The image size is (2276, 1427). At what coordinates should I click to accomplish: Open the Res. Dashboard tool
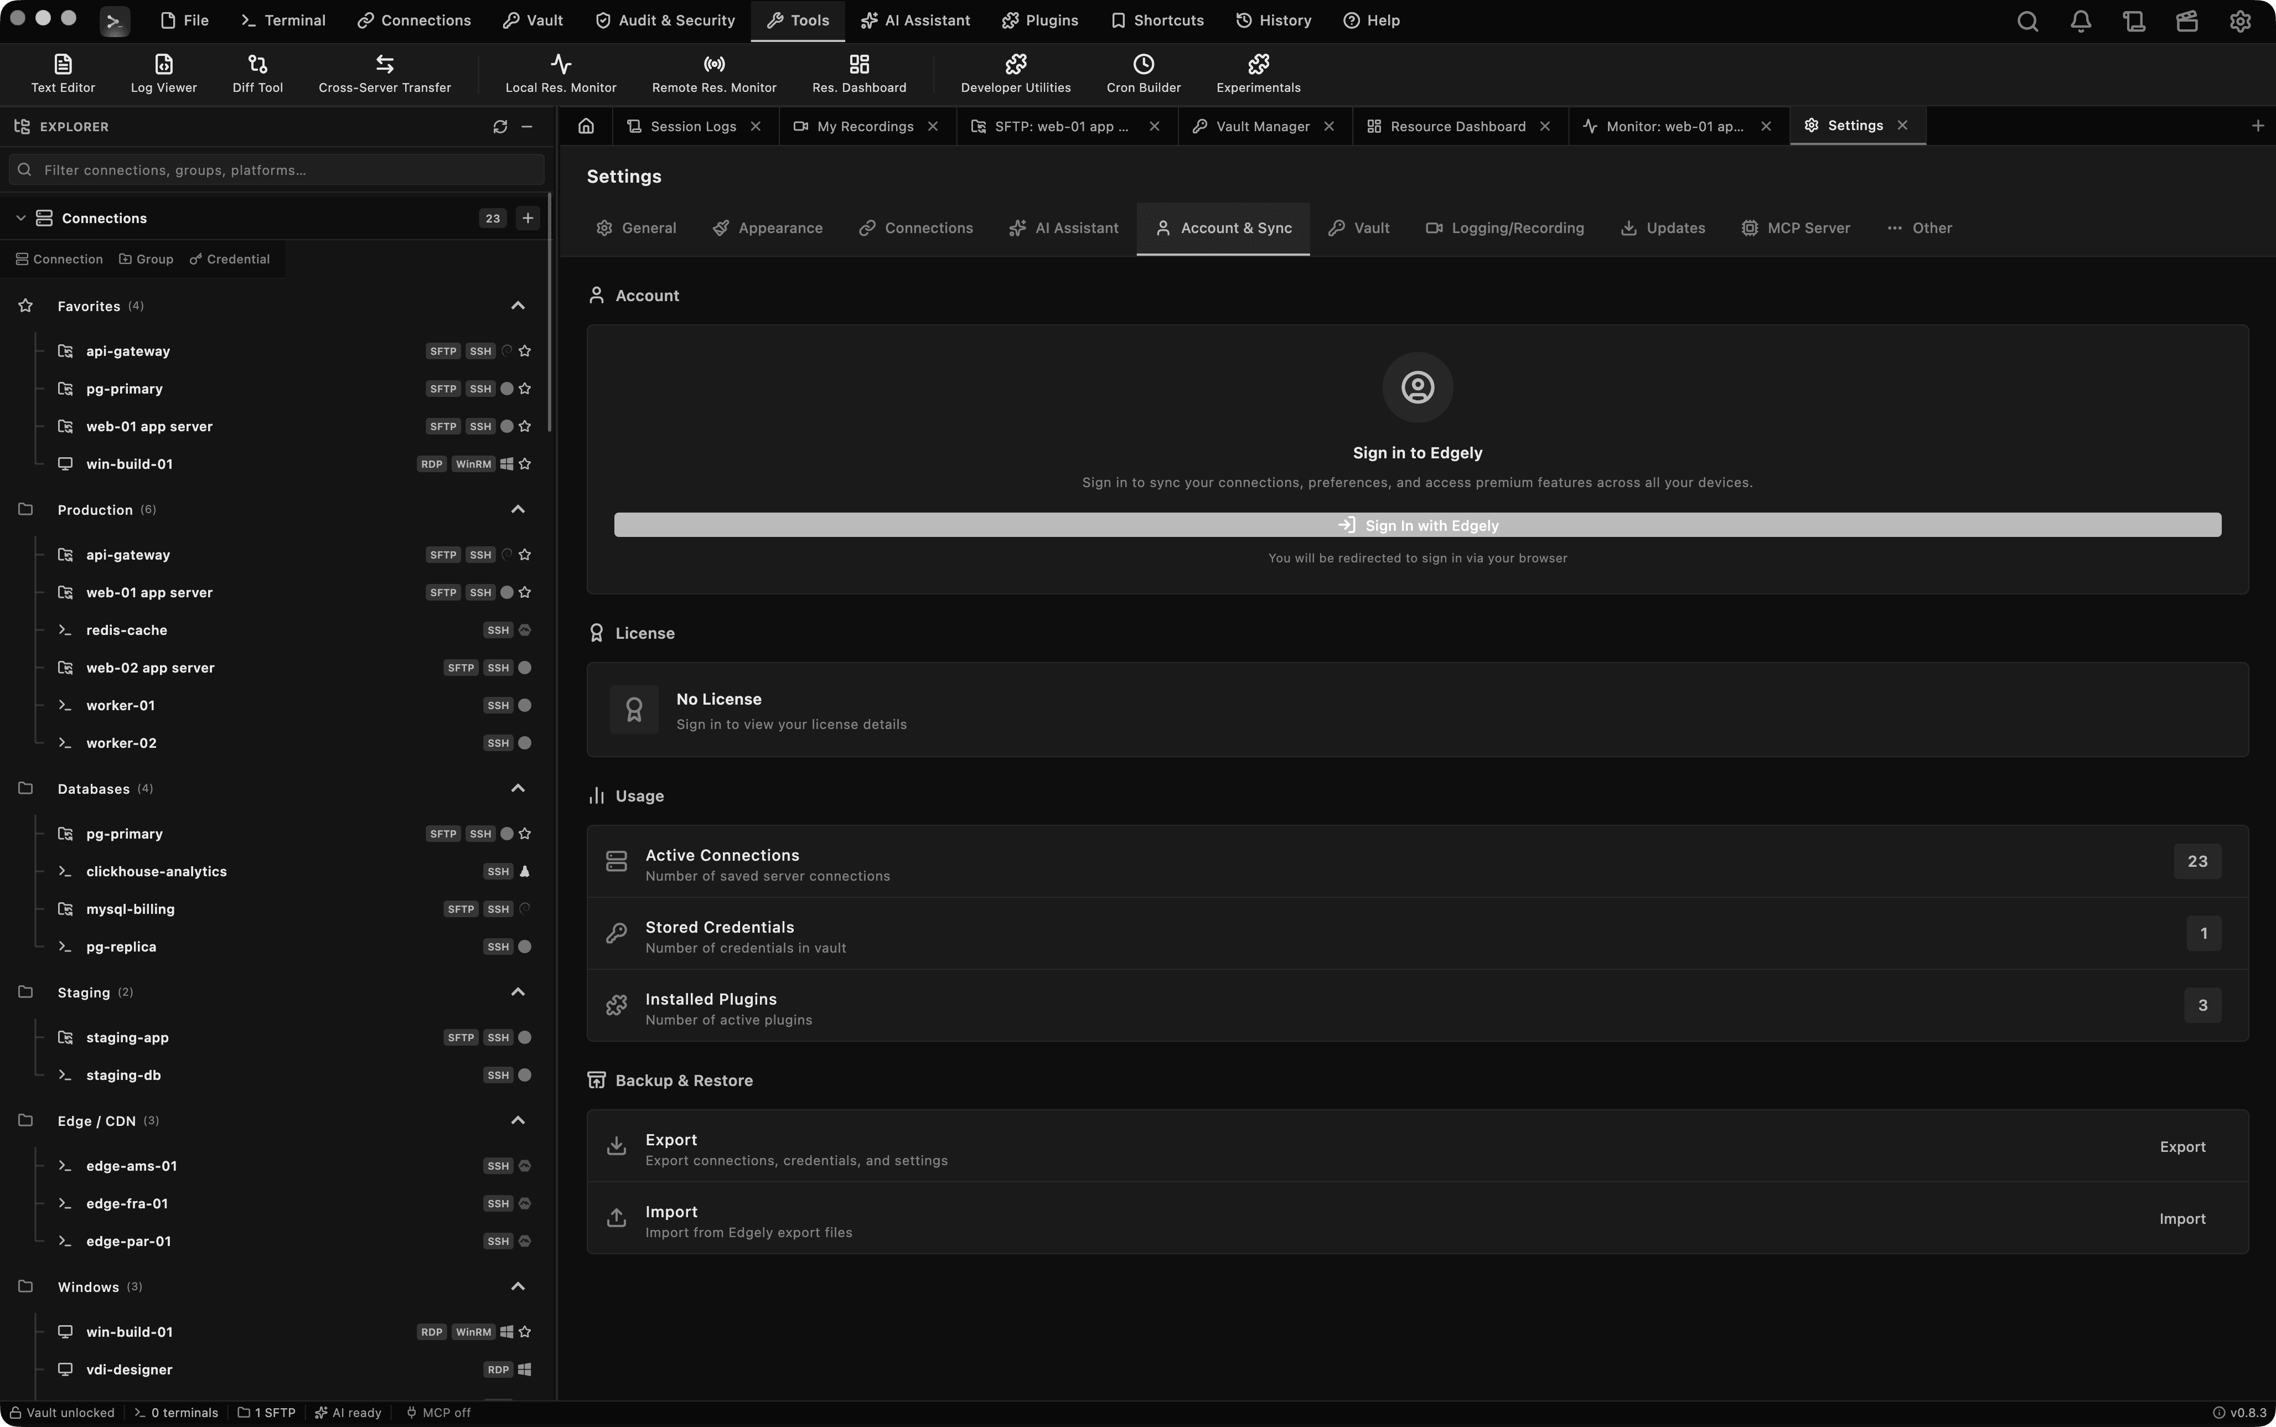click(858, 74)
